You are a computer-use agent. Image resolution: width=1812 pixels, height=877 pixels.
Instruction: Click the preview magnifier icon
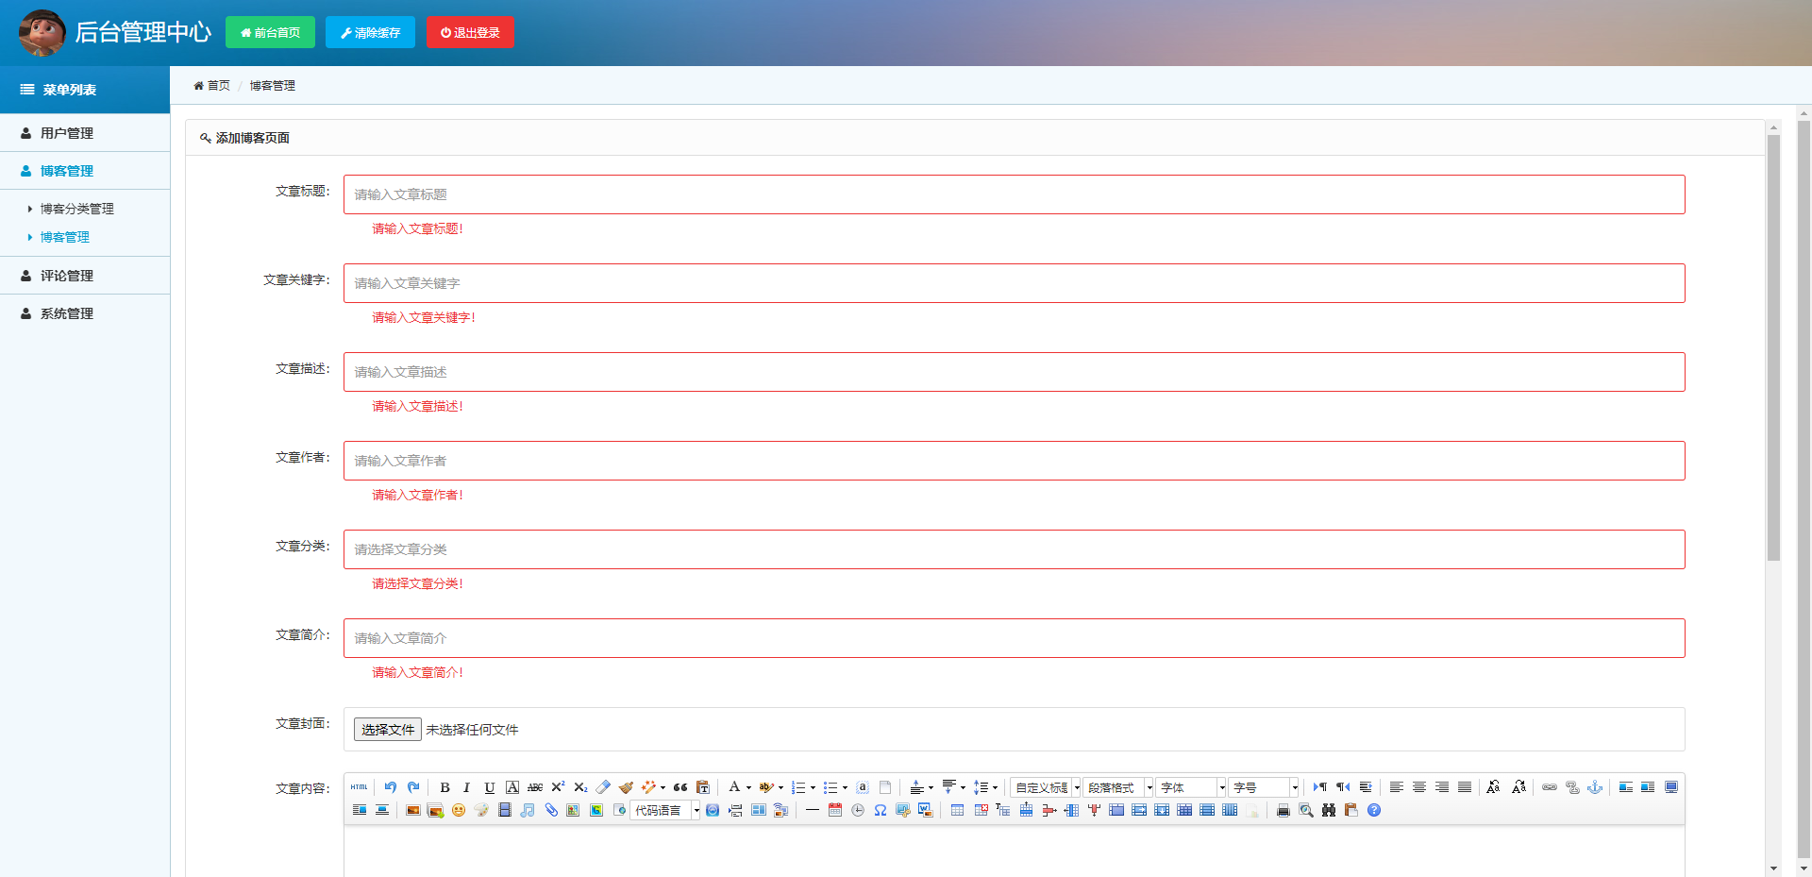pyautogui.click(x=1306, y=810)
